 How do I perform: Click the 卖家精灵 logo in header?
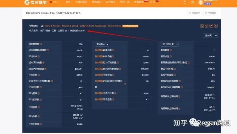[35, 2]
